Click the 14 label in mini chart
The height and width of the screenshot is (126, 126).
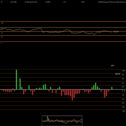click(x=81, y=122)
